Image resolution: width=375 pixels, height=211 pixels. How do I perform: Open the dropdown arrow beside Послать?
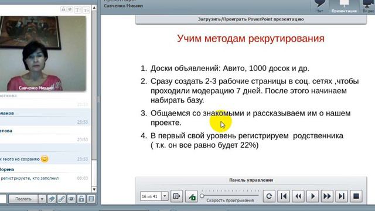coord(42,199)
